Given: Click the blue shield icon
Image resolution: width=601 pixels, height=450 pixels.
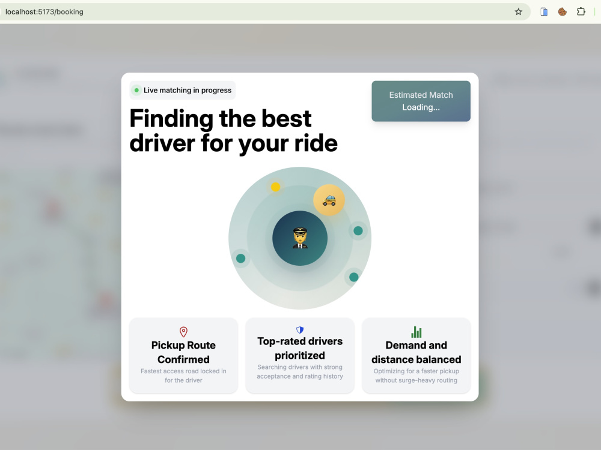Looking at the screenshot, I should pyautogui.click(x=300, y=330).
